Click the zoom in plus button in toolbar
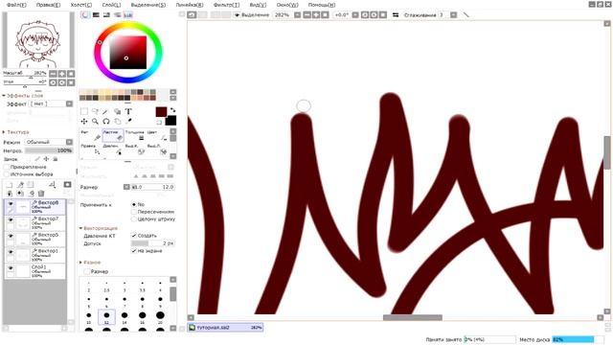The image size is (613, 345). 316,15
